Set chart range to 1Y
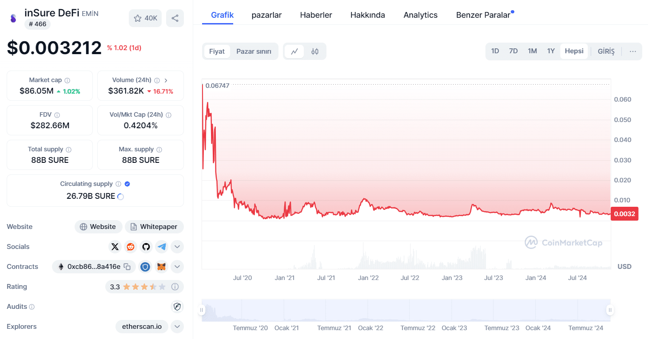Image resolution: width=648 pixels, height=339 pixels. [x=551, y=51]
